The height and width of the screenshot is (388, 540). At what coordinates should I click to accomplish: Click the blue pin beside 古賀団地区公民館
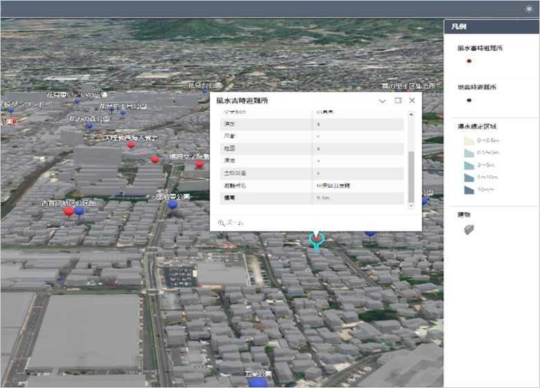[79, 212]
